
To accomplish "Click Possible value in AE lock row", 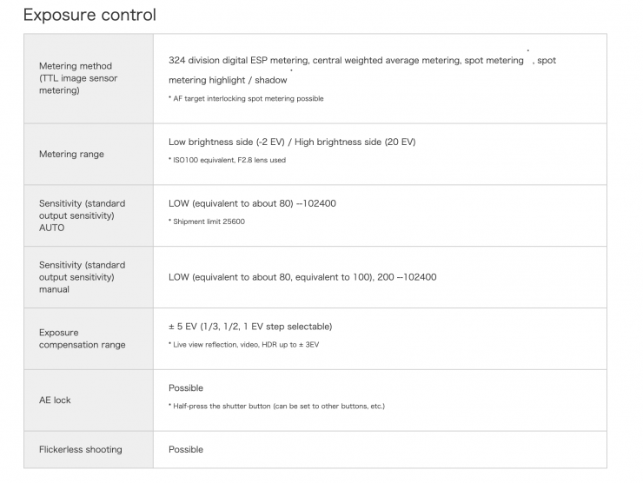I will coord(185,388).
